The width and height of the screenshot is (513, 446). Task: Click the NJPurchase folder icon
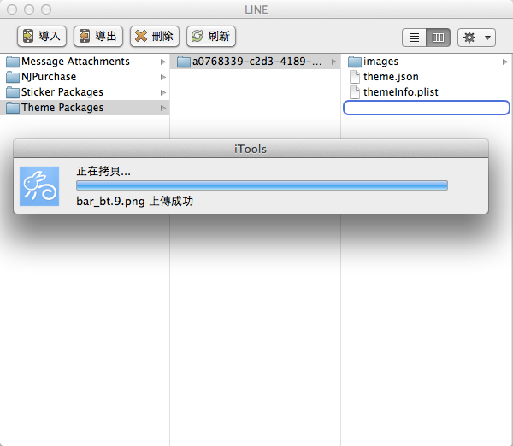click(x=13, y=77)
